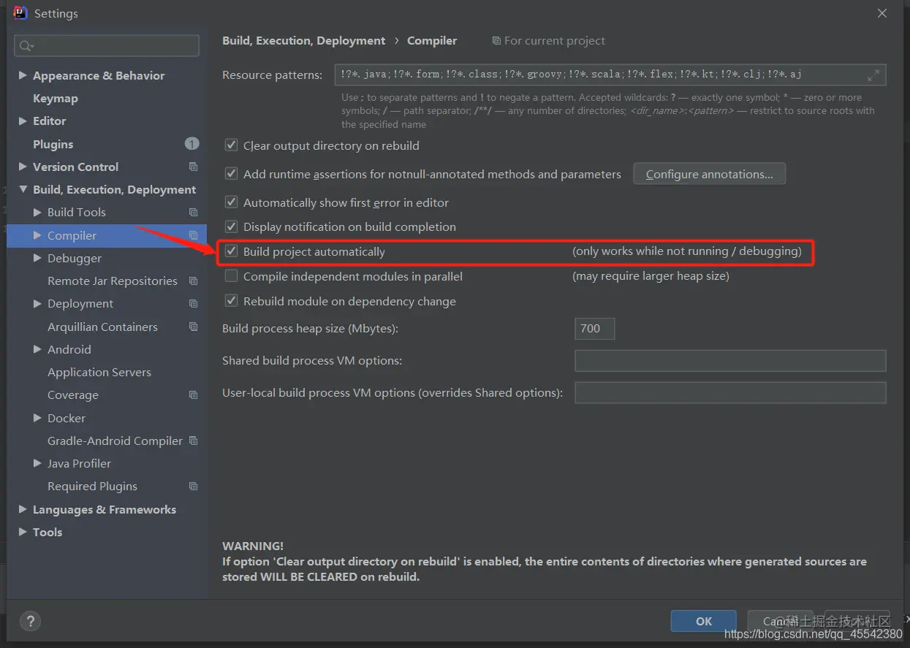Viewport: 910px width, 648px height.
Task: Click Build, Execution, Deployment breadcrumb
Action: (303, 41)
